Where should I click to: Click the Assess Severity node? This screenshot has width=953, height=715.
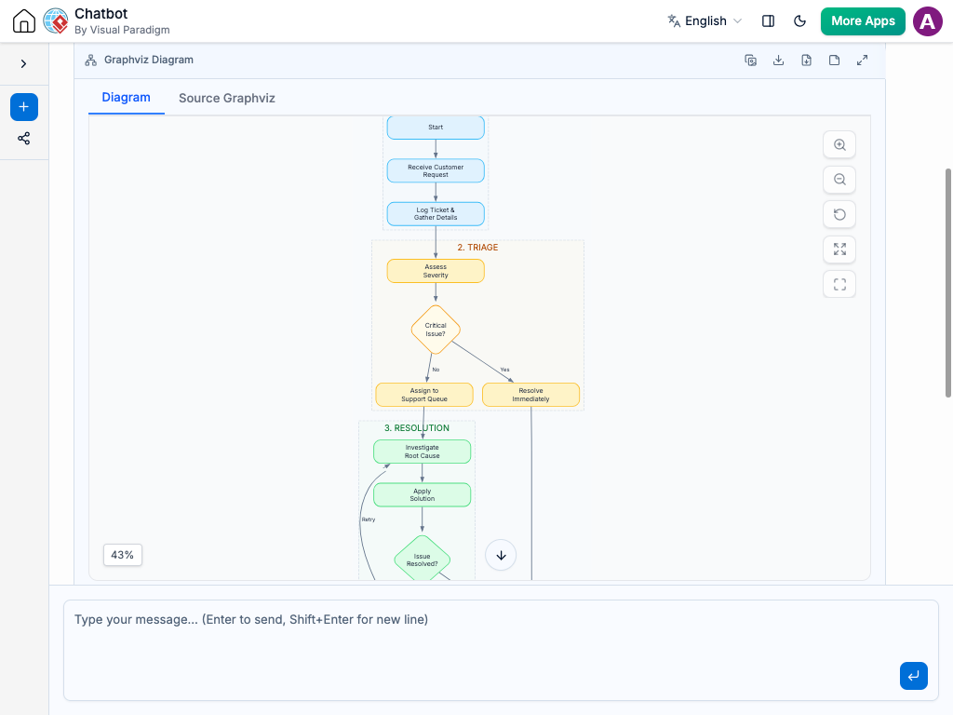[x=436, y=271]
